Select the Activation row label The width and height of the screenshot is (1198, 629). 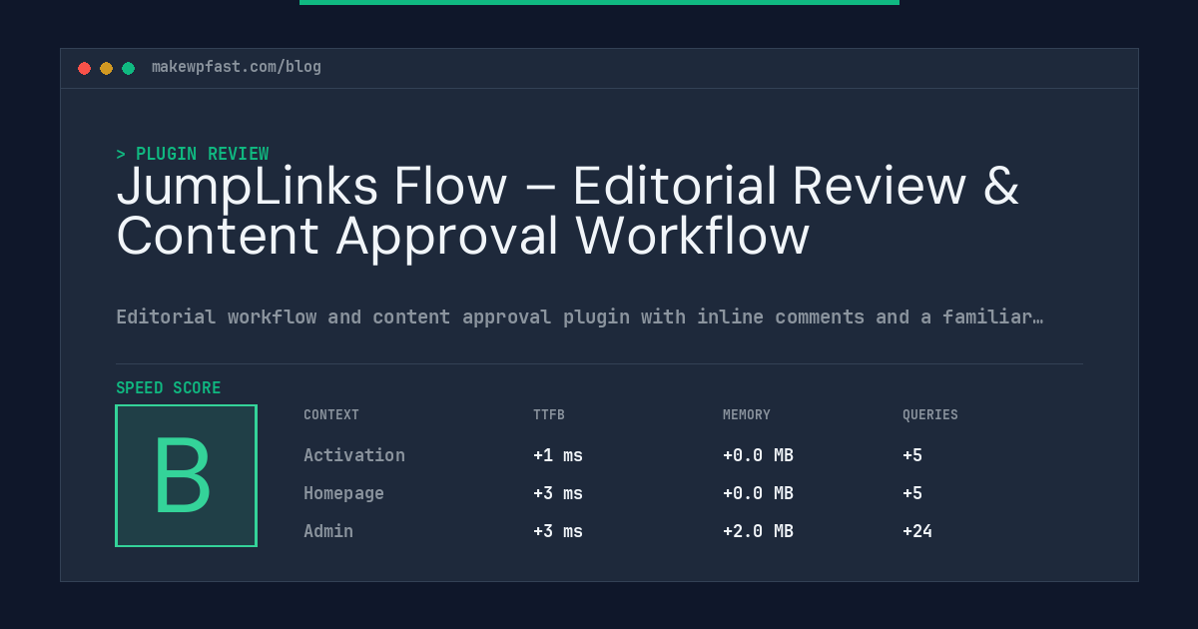coord(354,455)
